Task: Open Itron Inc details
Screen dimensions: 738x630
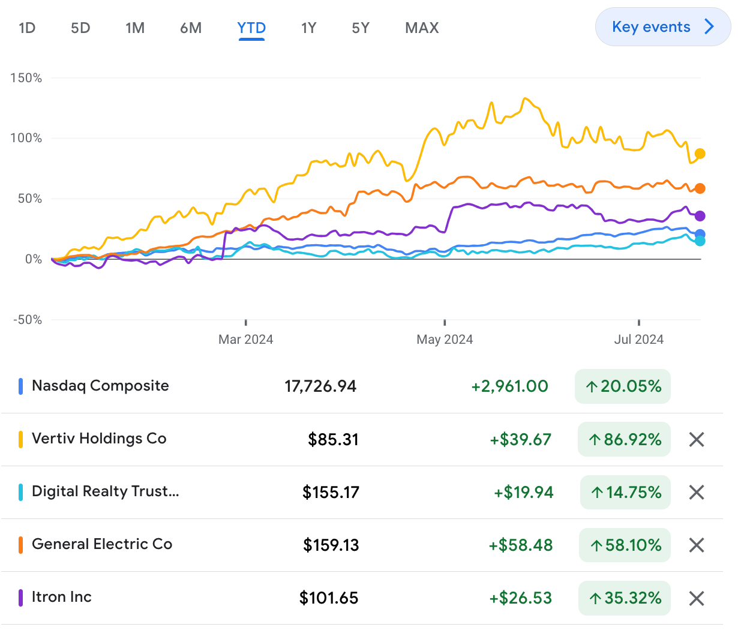Action: (362, 598)
